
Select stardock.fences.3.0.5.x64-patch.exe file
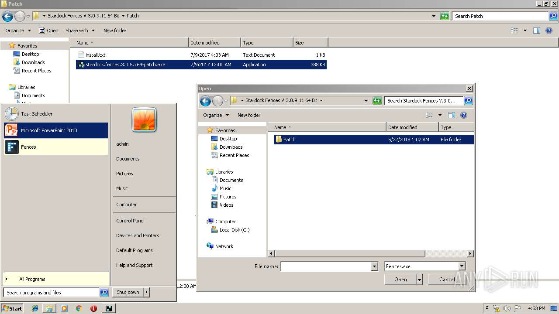click(x=201, y=65)
